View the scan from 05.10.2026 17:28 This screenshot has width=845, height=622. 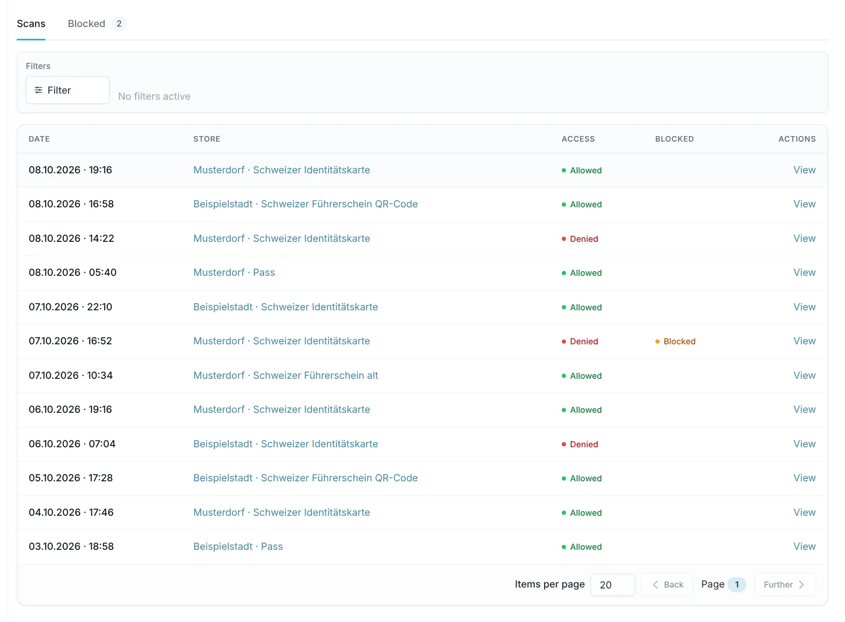pos(804,478)
